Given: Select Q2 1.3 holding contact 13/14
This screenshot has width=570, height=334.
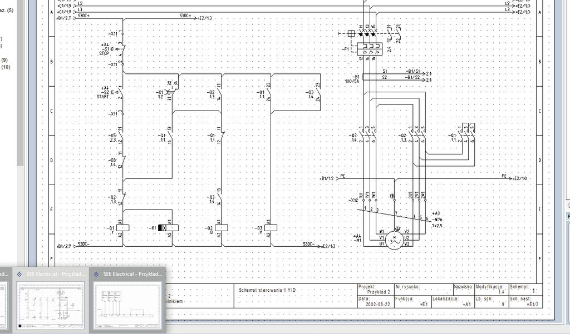Looking at the screenshot, I should pyautogui.click(x=219, y=92).
